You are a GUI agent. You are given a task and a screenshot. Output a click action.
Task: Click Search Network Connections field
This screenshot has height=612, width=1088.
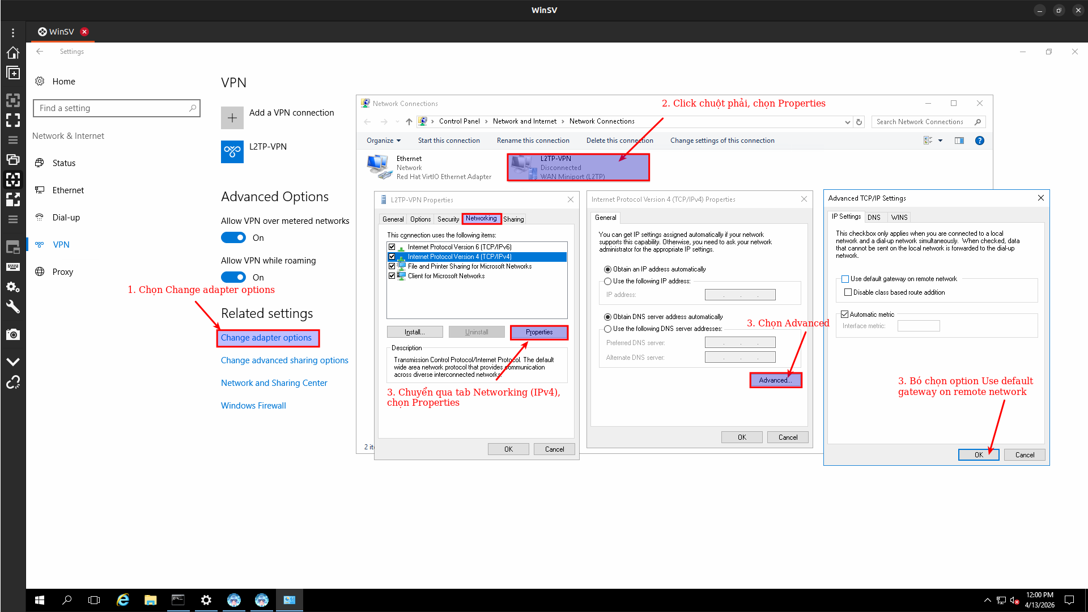(x=929, y=122)
